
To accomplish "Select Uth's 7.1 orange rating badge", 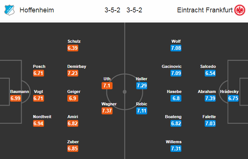I will pos(107,86).
